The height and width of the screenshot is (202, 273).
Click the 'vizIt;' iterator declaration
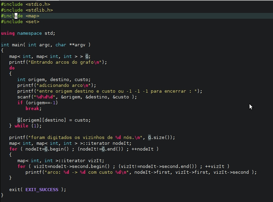[x=96, y=161]
